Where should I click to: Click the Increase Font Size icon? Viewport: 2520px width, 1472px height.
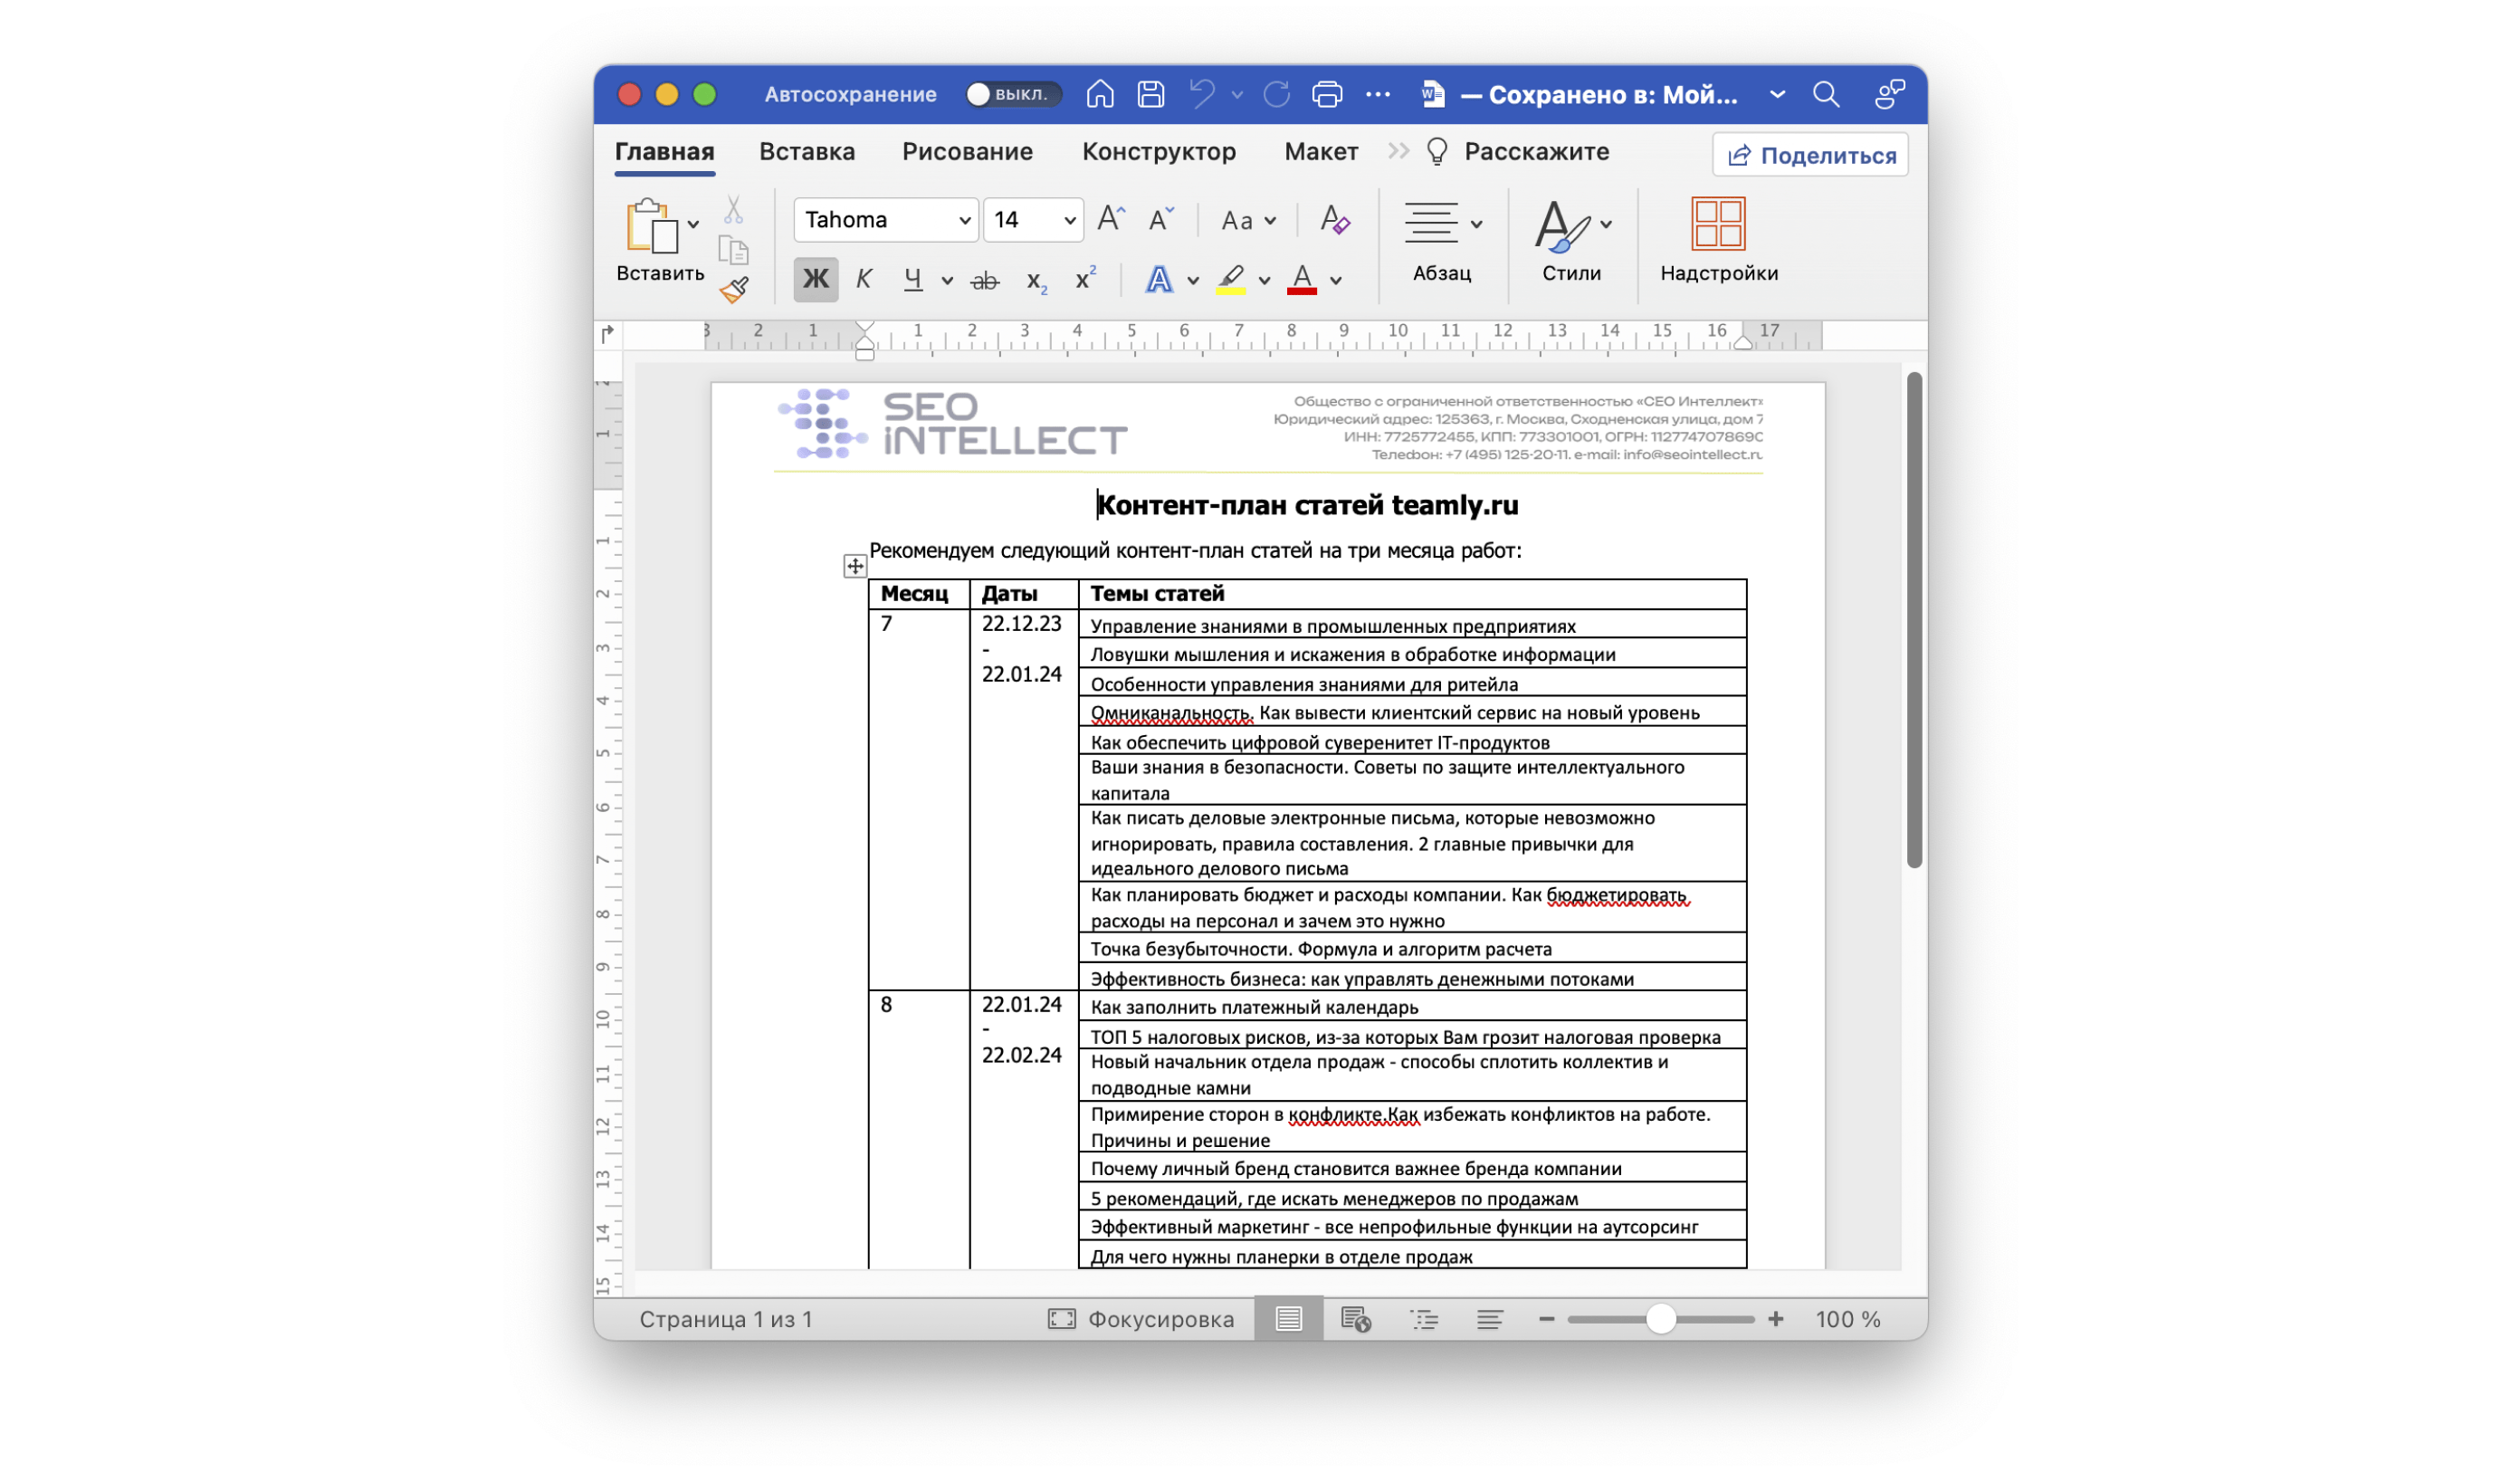pyautogui.click(x=1111, y=219)
